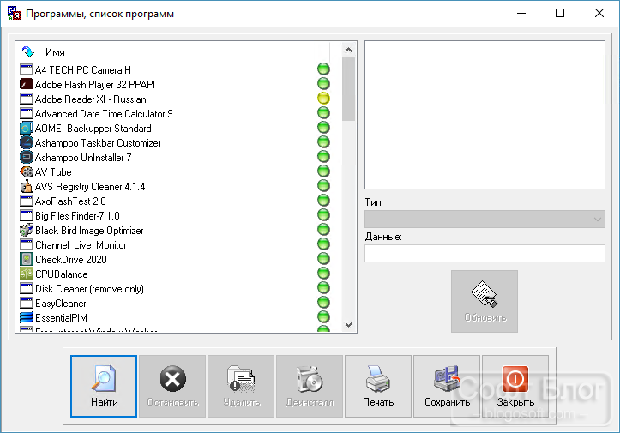Viewport: 620px width, 433px height.
Task: Select Black Bird Image Optimizer entry
Action: [89, 231]
